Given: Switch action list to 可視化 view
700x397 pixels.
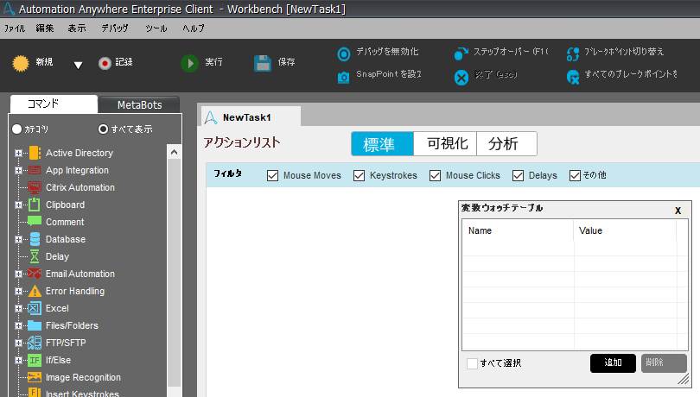Looking at the screenshot, I should coord(446,144).
